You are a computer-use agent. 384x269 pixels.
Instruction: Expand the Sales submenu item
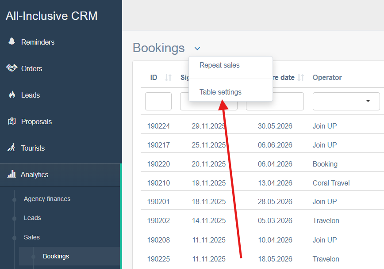32,237
